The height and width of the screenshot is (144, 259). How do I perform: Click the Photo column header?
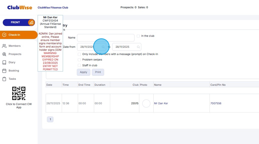click(143, 85)
